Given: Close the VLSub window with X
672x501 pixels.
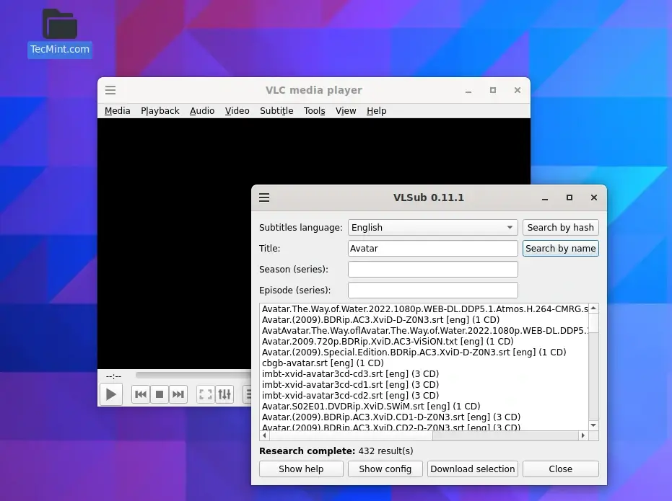Looking at the screenshot, I should click(593, 198).
